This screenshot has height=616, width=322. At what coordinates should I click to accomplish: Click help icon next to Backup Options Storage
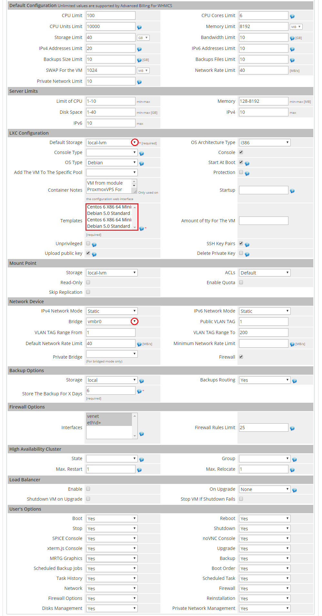141,381
